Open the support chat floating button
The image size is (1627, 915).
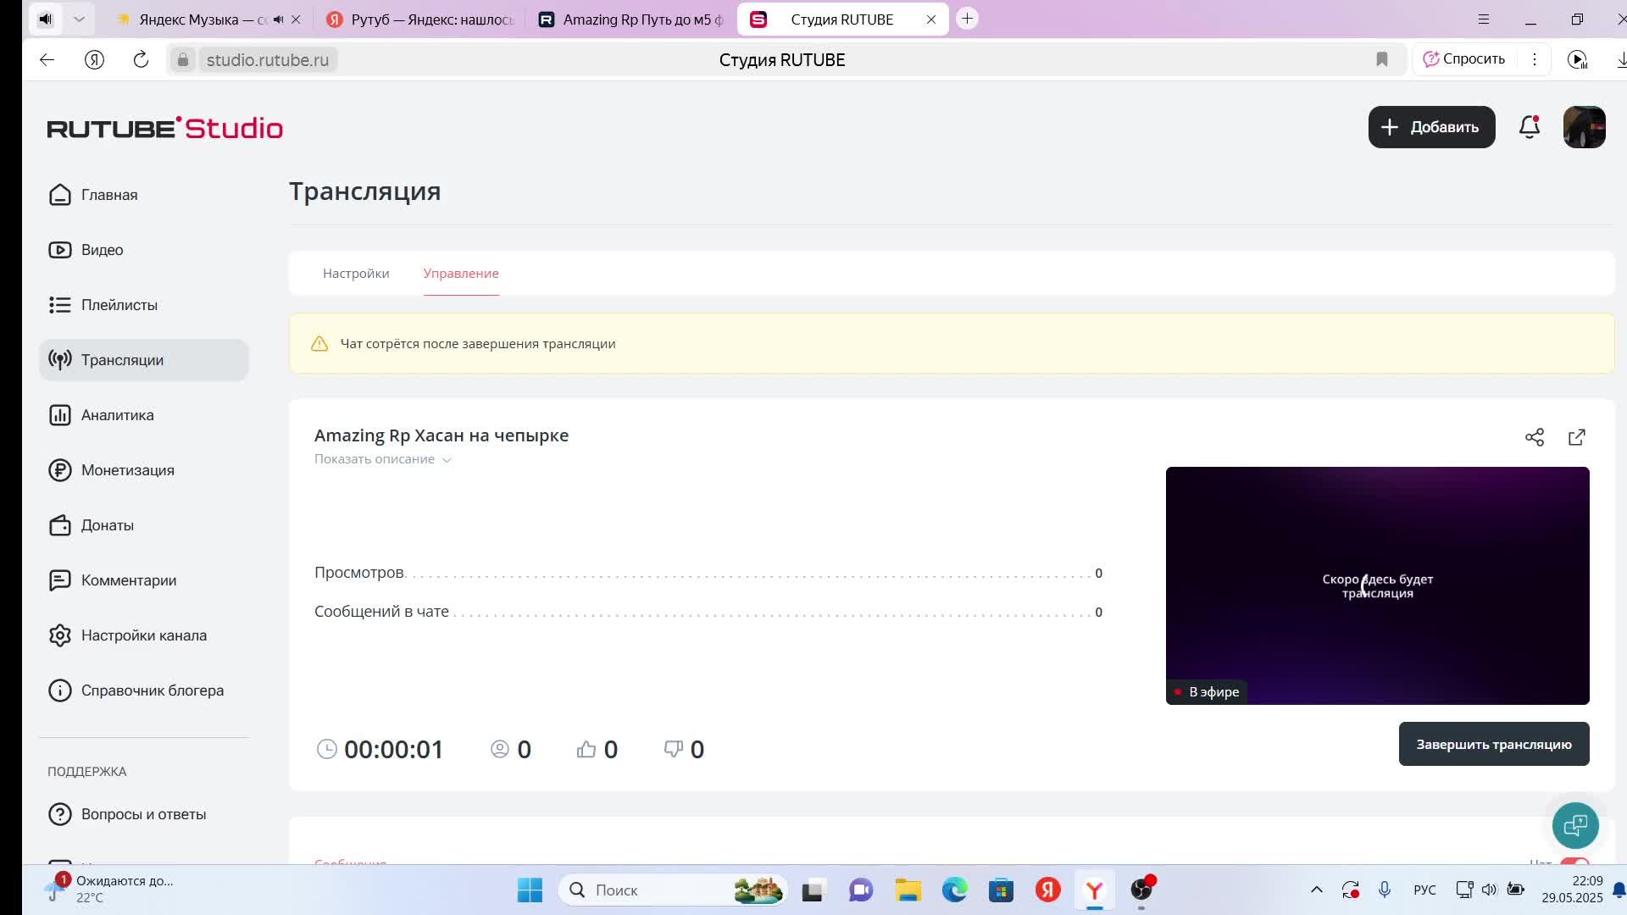(1575, 825)
